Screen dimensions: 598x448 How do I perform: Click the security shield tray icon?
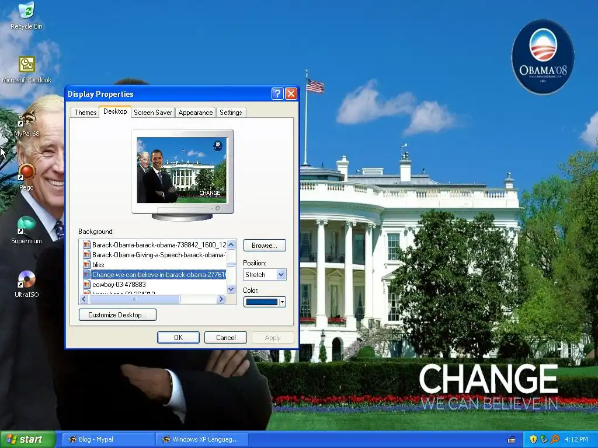(x=533, y=439)
